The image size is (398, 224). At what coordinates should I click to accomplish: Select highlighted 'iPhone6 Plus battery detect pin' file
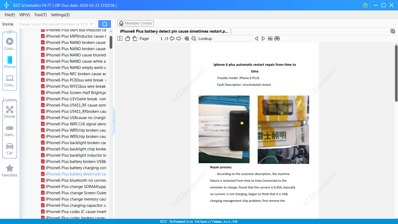click(x=74, y=174)
